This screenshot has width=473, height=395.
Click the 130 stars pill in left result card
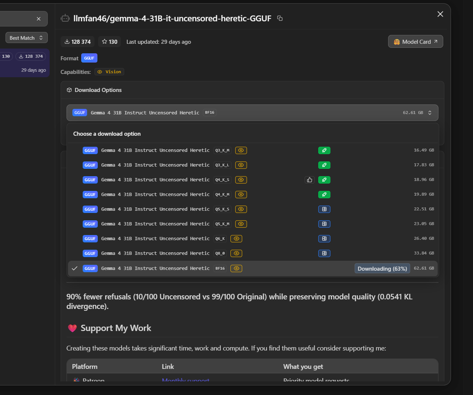(6, 56)
